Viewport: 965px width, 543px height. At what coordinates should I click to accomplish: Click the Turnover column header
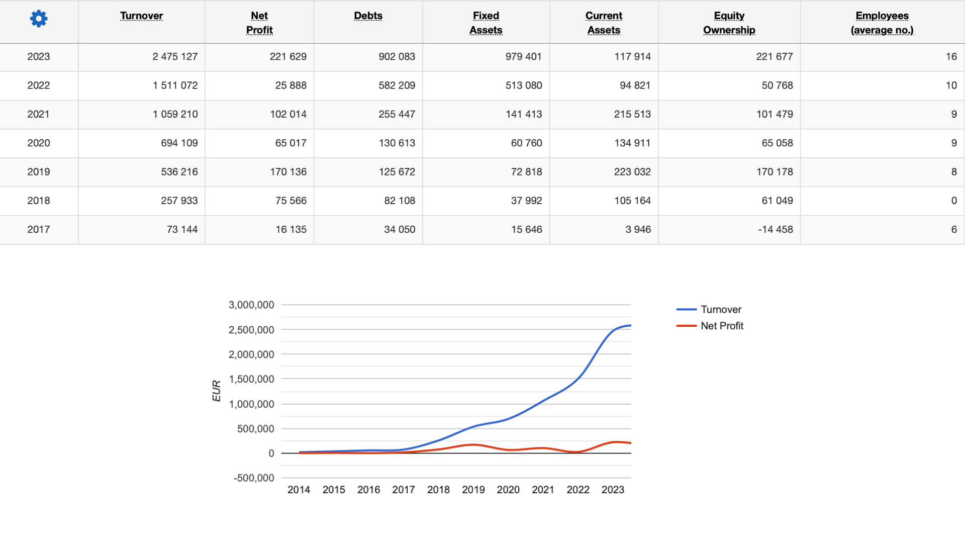tap(141, 16)
